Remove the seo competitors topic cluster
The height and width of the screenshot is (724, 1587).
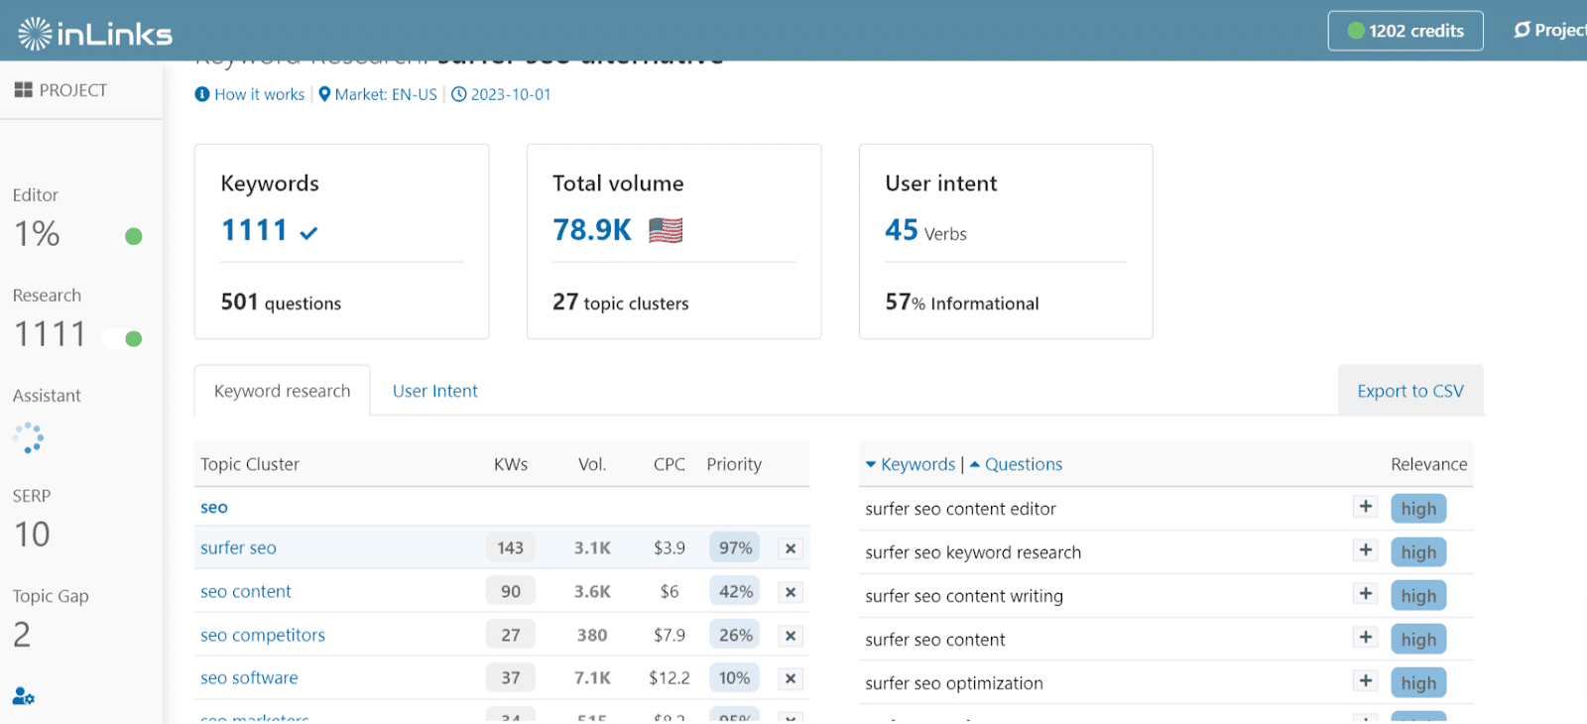tap(791, 636)
